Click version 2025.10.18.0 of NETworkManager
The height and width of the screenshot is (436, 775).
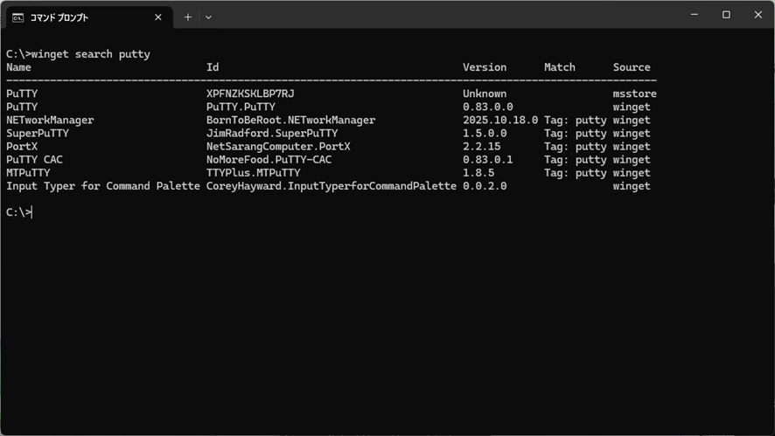tap(500, 120)
